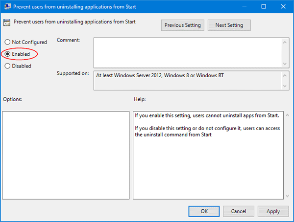Viewport: 294px width, 222px height.
Task: Click the policy setting icon beside the heading
Action: pyautogui.click(x=7, y=22)
